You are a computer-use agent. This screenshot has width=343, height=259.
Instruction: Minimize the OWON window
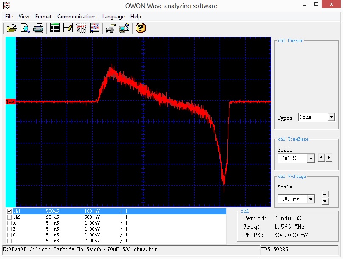305,4
